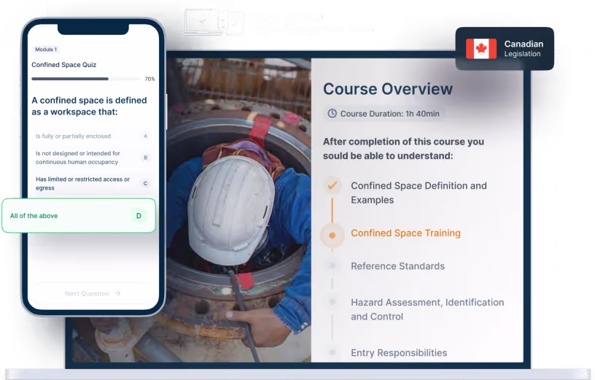The height and width of the screenshot is (380, 595).
Task: Click the active orange step dot
Action: coord(332,236)
